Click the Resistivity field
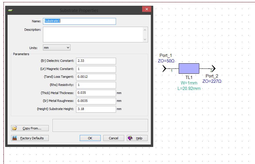This screenshot has height=164, width=255. pyautogui.click(x=96, y=85)
